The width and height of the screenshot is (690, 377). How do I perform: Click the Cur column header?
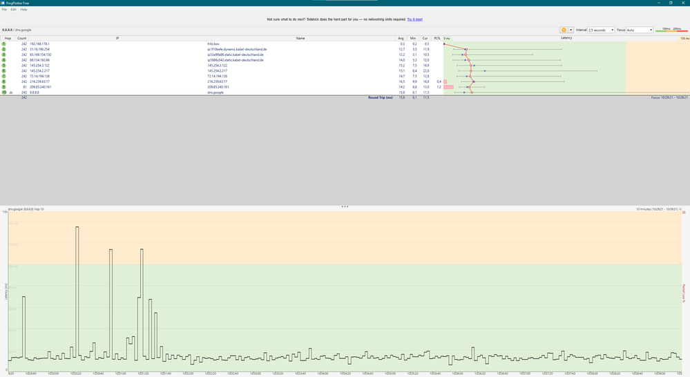pyautogui.click(x=425, y=38)
